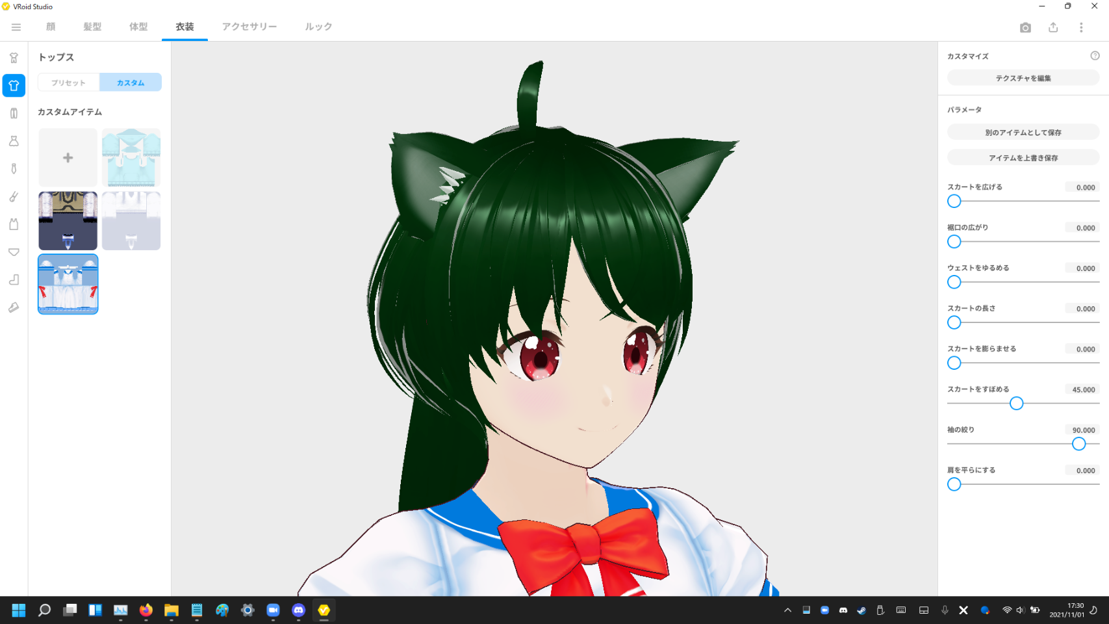Click ウェストをゆるめる slider handle

(954, 282)
